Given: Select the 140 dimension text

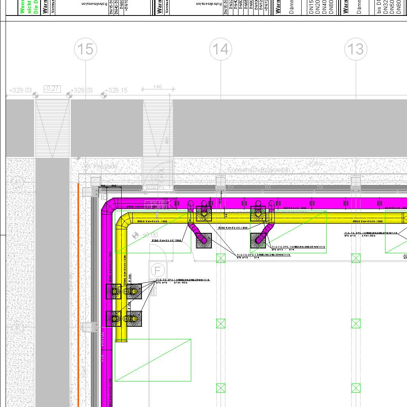Looking at the screenshot, I should 157,87.
